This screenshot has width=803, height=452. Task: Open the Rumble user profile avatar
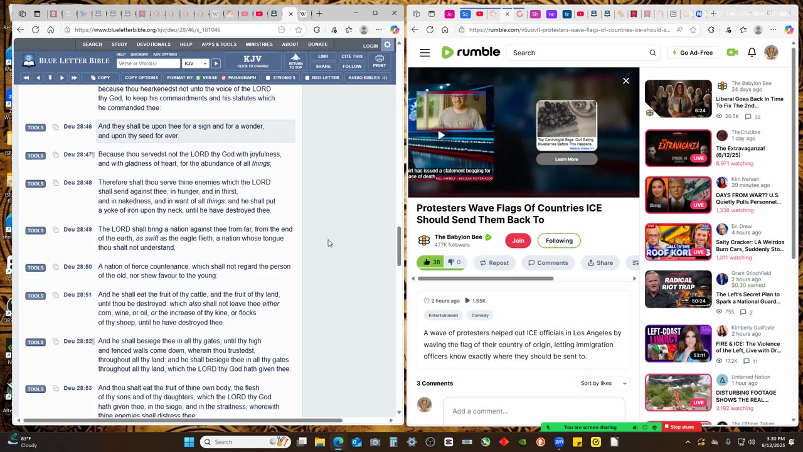click(x=771, y=53)
